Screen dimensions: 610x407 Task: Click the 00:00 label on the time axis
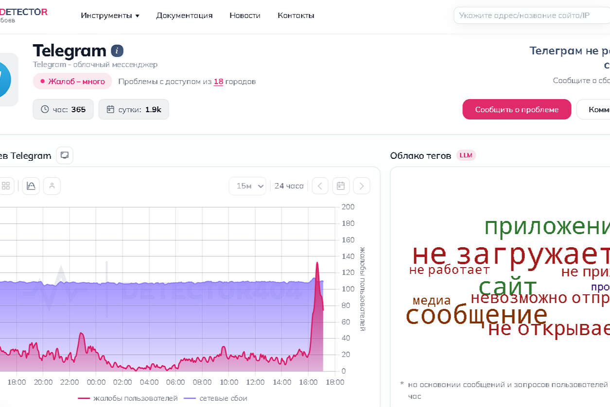tap(96, 383)
